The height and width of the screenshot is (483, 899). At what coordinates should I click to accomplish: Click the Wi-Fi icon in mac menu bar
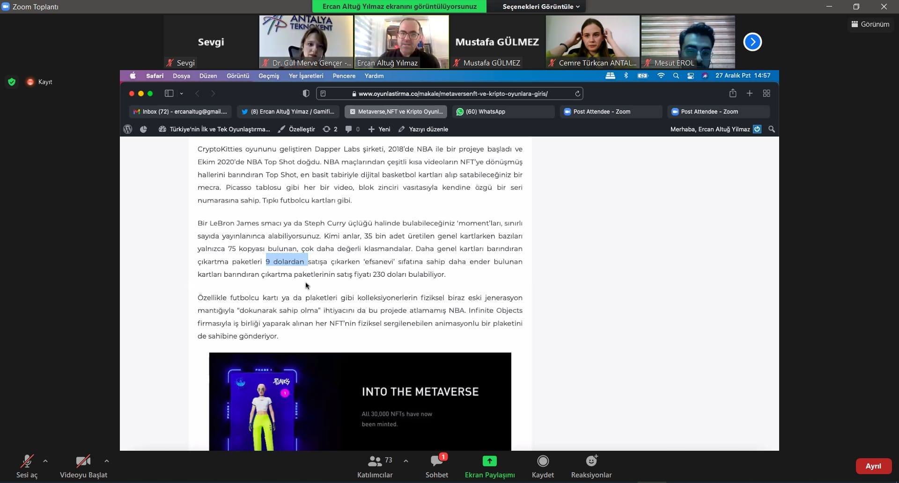661,76
